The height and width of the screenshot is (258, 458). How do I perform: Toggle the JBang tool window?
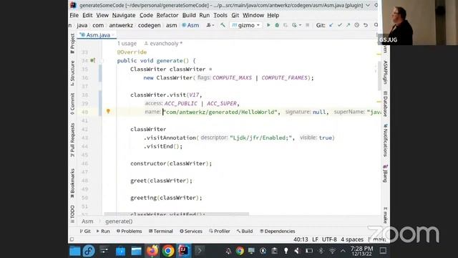click(385, 173)
